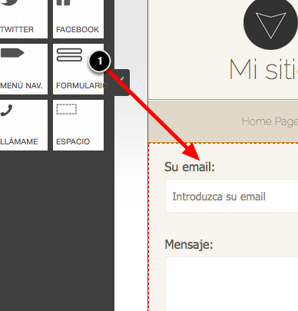Screen dimensions: 298x311
Task: Collapse the widget sidebar panel handle
Action: click(122, 82)
